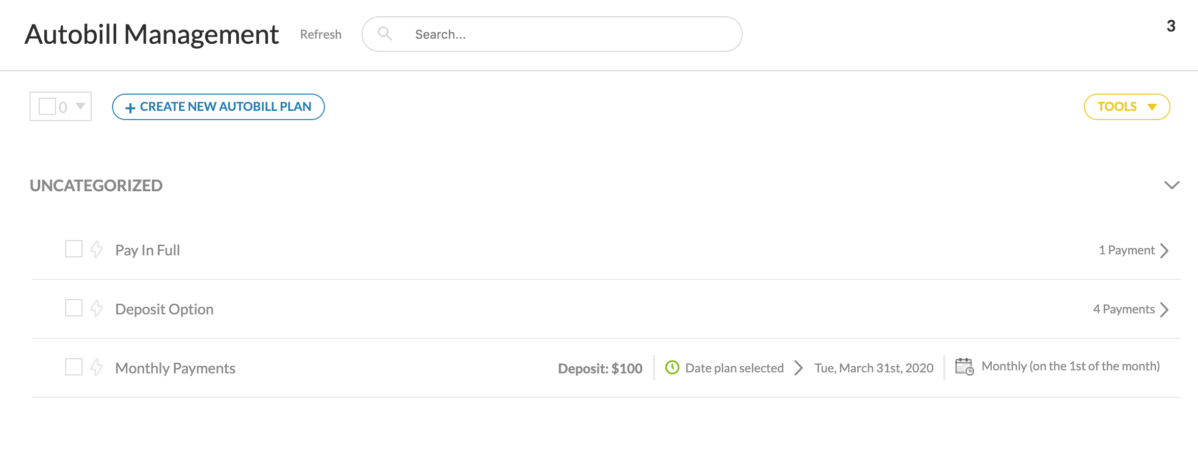Click arrow between Date plan selected and date
Screen dimensions: 1198x467
pyautogui.click(x=799, y=368)
